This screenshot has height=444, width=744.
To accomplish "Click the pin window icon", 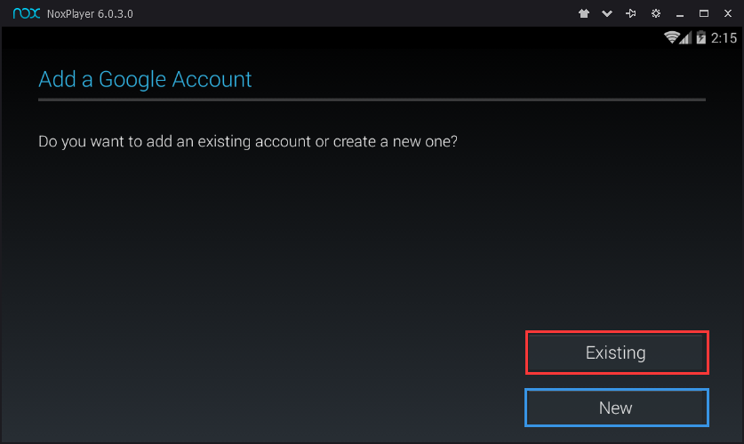I will click(x=630, y=13).
